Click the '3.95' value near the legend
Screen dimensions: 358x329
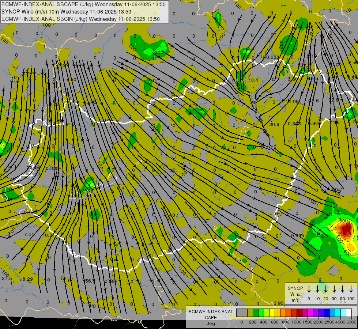point(279,303)
